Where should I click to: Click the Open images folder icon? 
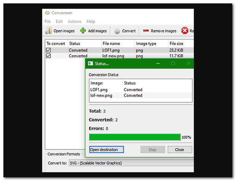48,31
